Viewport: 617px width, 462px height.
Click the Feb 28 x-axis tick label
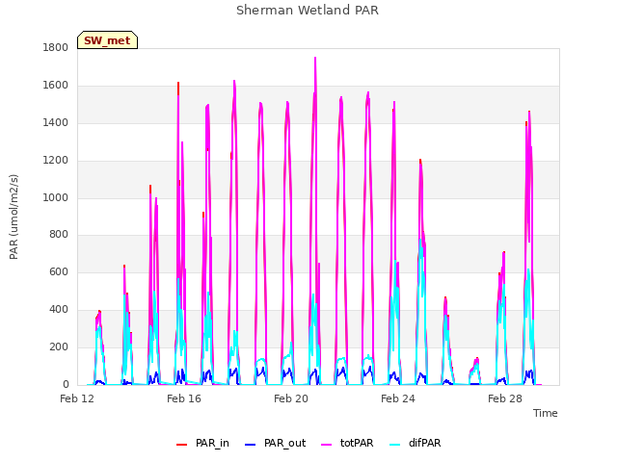click(x=505, y=398)
